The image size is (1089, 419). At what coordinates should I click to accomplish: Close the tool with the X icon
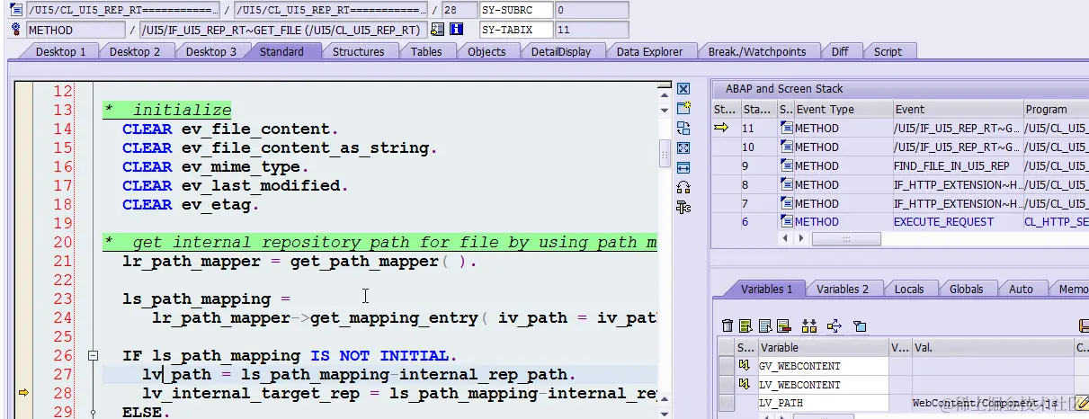point(683,89)
